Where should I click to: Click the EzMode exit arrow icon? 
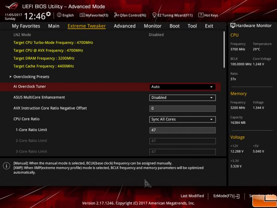click(237, 196)
